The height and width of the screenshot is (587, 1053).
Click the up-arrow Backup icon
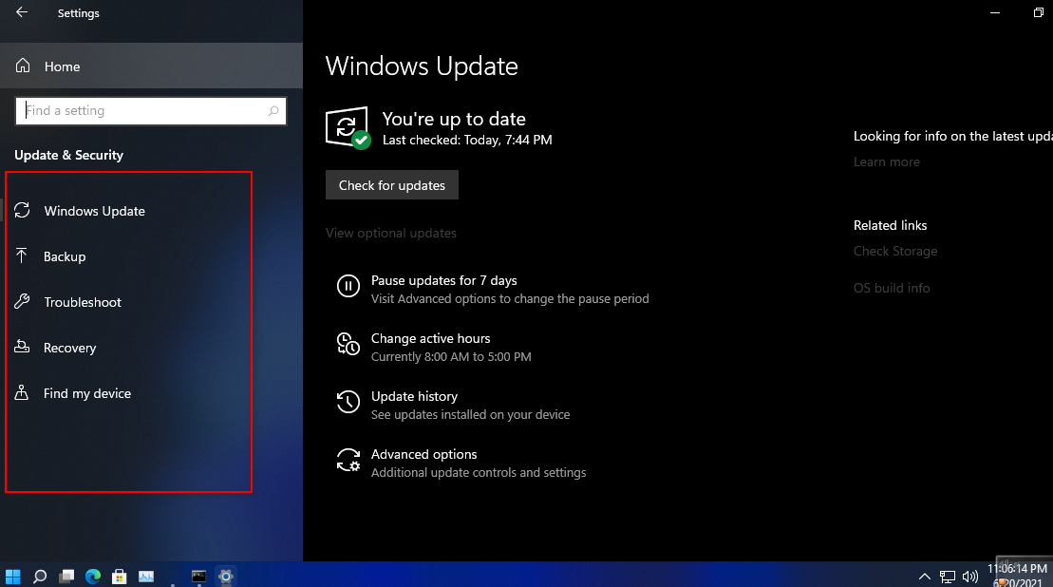pyautogui.click(x=22, y=256)
